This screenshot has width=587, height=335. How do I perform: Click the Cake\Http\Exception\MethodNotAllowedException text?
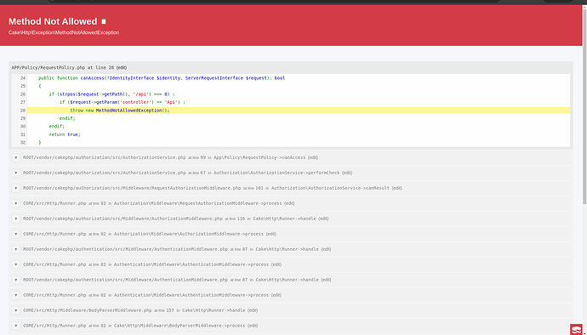64,32
